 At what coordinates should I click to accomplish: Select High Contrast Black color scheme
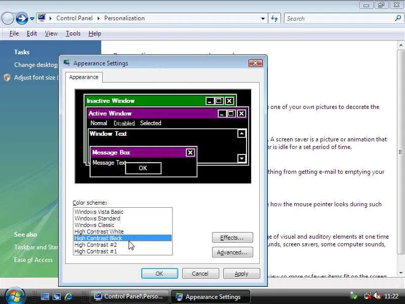pyautogui.click(x=123, y=238)
